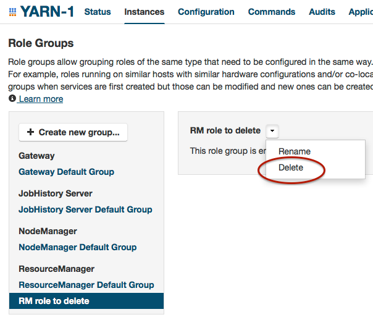This screenshot has height=325, width=373.
Task: Select Rename from the dropdown menu
Action: pyautogui.click(x=295, y=151)
